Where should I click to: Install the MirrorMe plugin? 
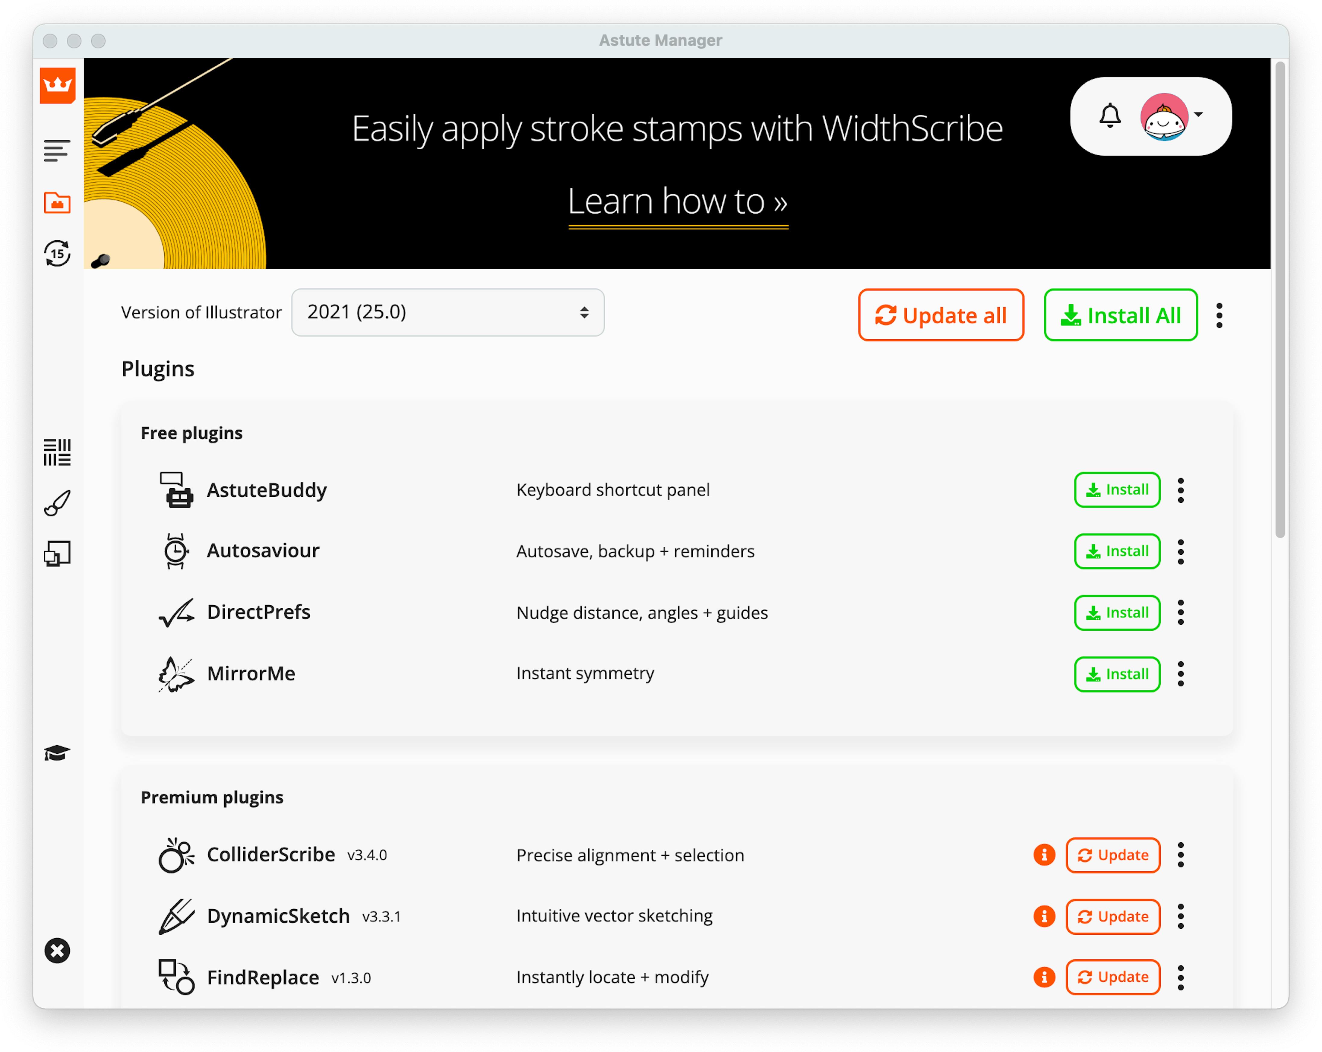(1117, 674)
